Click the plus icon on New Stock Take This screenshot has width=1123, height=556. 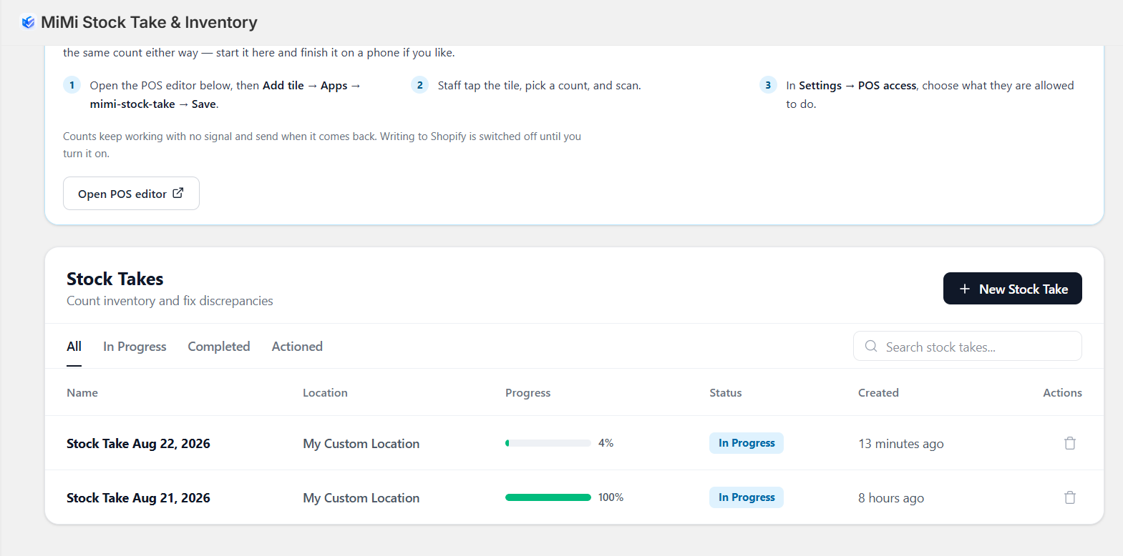[964, 289]
